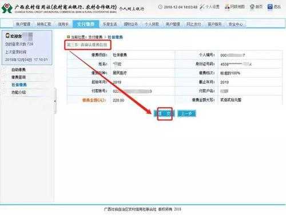The width and height of the screenshot is (286, 215).
Task: Click the 上一步 previous step button
Action: pos(186,113)
